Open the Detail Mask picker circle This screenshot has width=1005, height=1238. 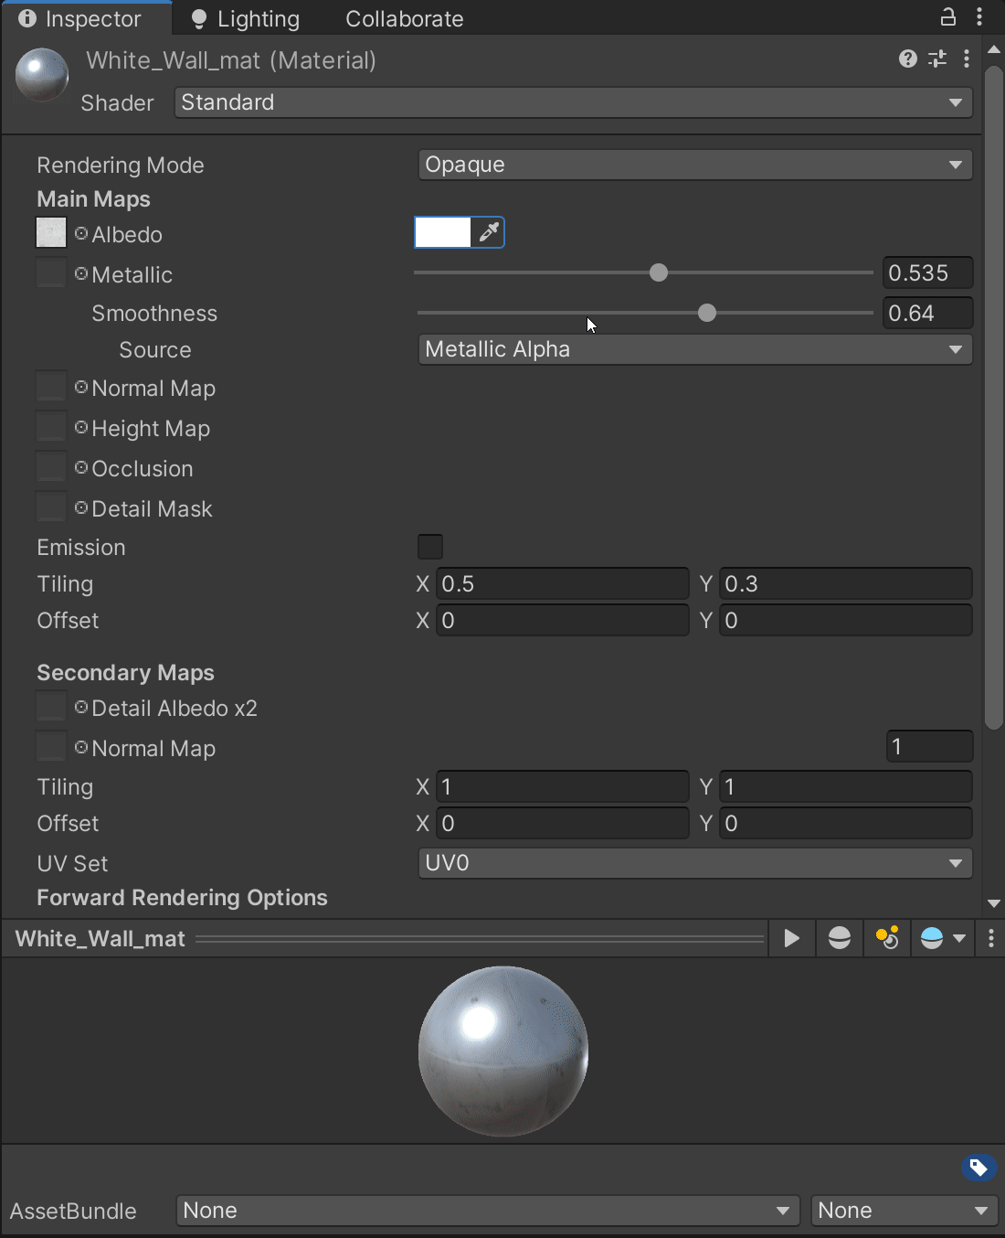(x=81, y=507)
